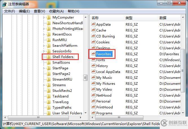Click the tree pane vertical scrollbar thumb
The width and height of the screenshot is (188, 129).
85,77
